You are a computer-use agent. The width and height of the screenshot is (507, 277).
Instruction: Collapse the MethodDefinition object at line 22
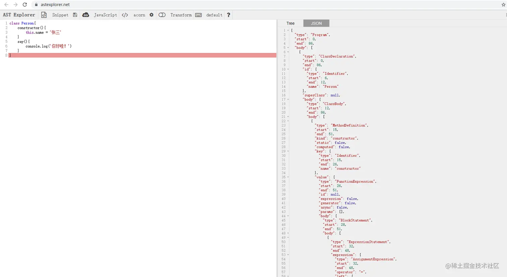pos(288,121)
